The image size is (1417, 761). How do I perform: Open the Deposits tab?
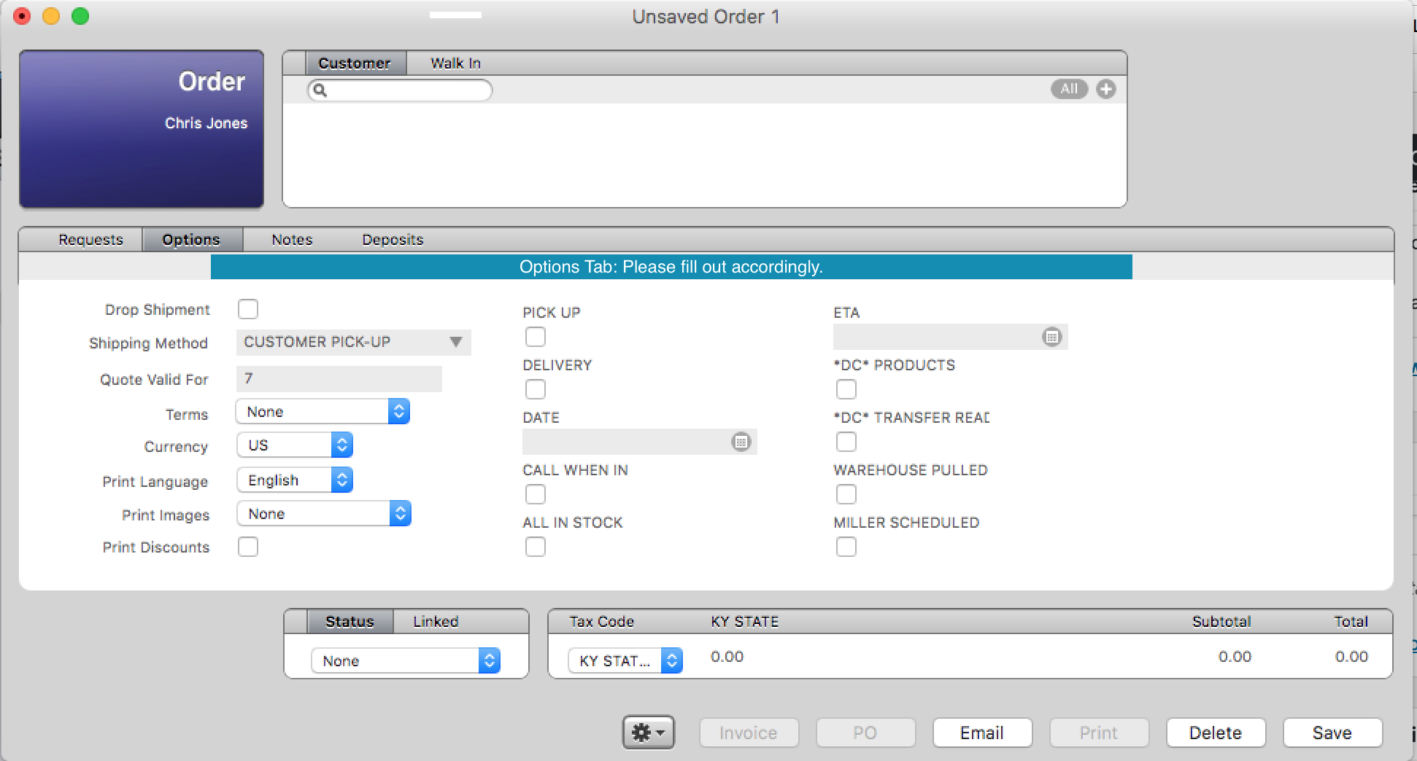coord(393,240)
